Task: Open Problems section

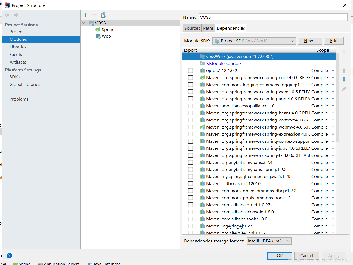Action: click(19, 99)
